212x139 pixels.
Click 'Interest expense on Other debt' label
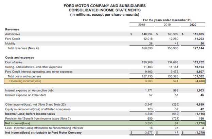pyautogui.click(x=26, y=95)
